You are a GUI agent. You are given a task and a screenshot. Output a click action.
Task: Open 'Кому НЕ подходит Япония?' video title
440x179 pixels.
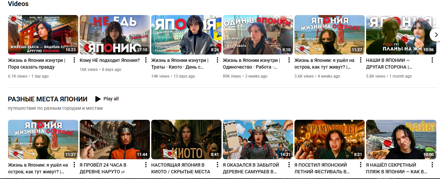[x=110, y=60]
